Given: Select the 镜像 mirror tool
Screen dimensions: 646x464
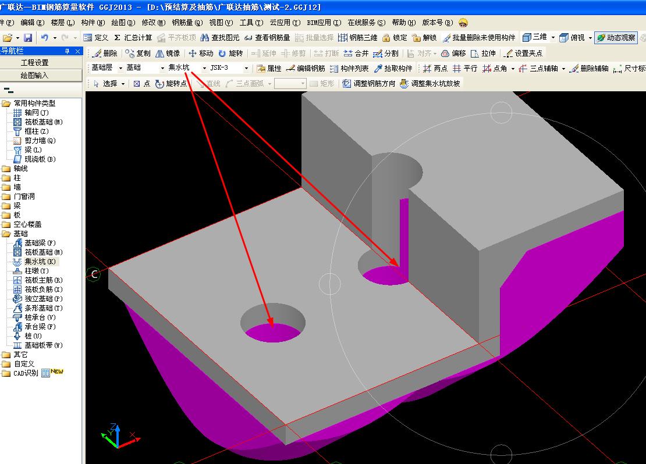Looking at the screenshot, I should [x=168, y=53].
